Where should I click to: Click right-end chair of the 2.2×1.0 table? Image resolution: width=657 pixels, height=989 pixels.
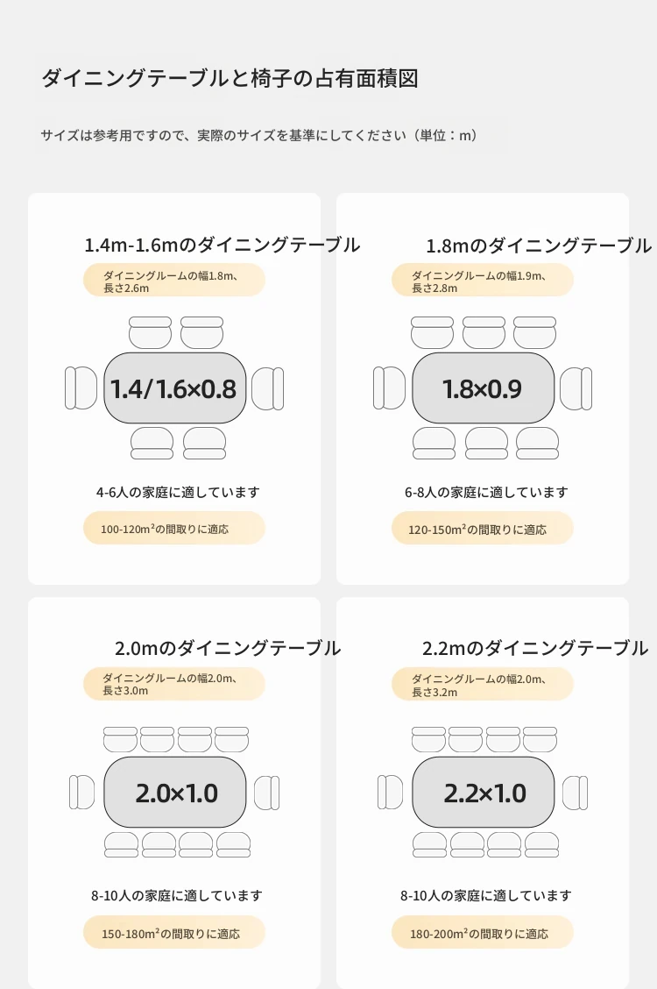[576, 793]
